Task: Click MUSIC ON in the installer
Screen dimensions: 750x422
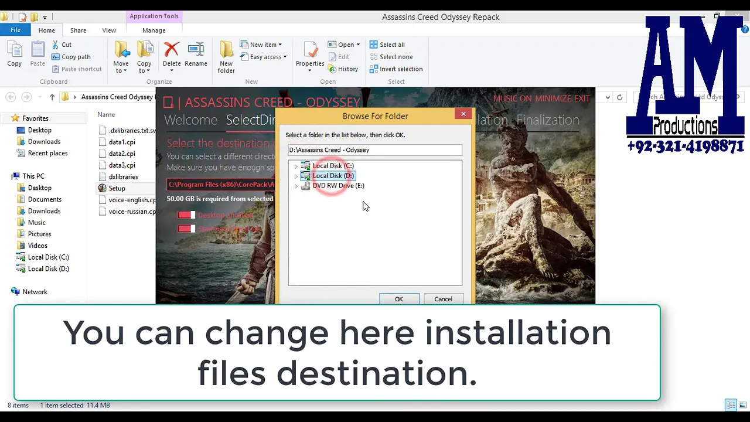Action: tap(512, 98)
